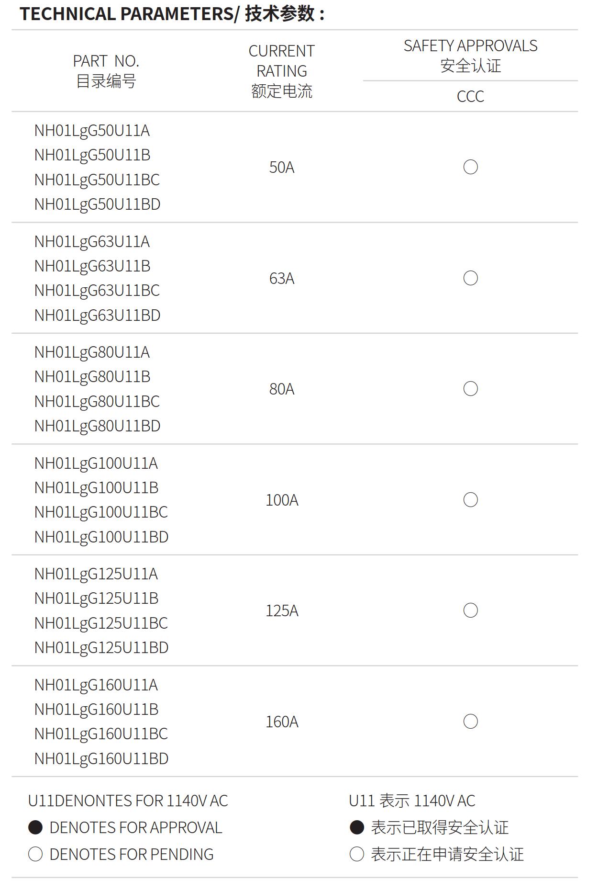Click the CCC pending circle for 80A row
Screen dimensions: 609x892
pyautogui.click(x=470, y=389)
